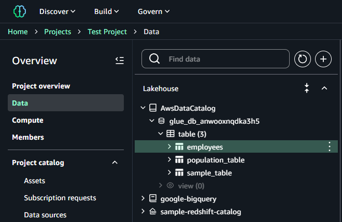342x222 pixels.
Task: Click the google-bigquery catalog icon
Action: (153, 198)
